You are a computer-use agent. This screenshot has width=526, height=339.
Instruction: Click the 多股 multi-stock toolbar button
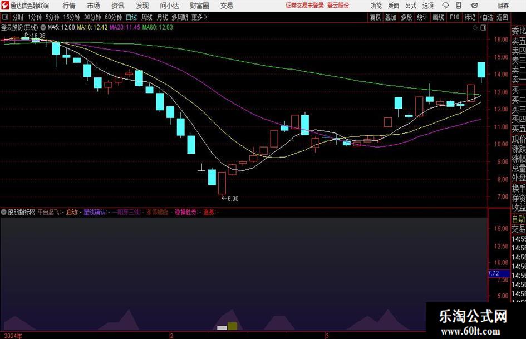tap(406, 17)
